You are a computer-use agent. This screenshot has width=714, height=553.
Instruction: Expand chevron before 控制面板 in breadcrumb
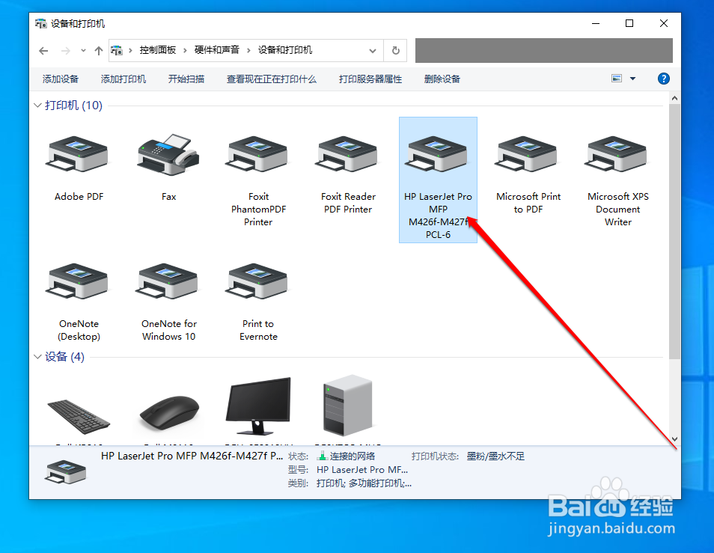point(130,51)
